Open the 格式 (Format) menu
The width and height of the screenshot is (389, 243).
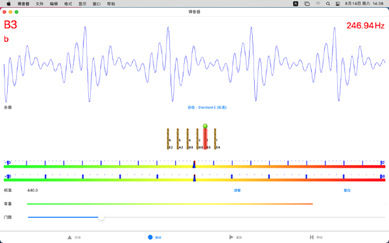coord(68,4)
